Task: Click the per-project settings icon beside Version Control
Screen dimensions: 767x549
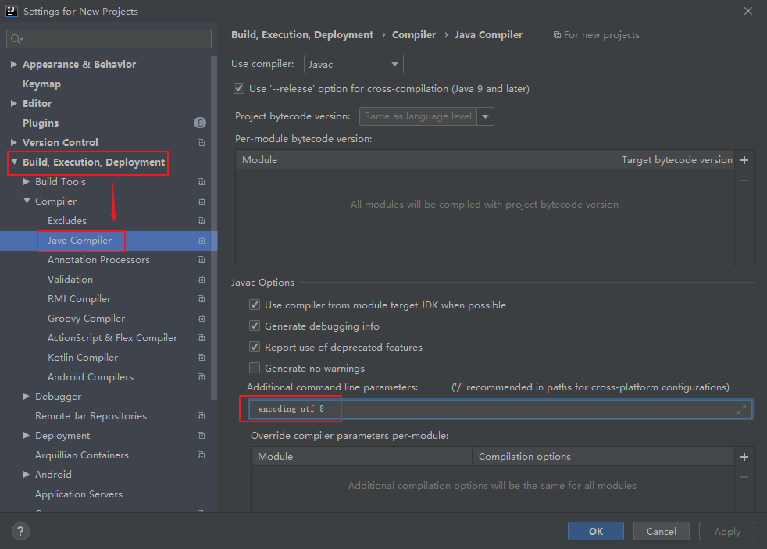Action: pos(201,142)
